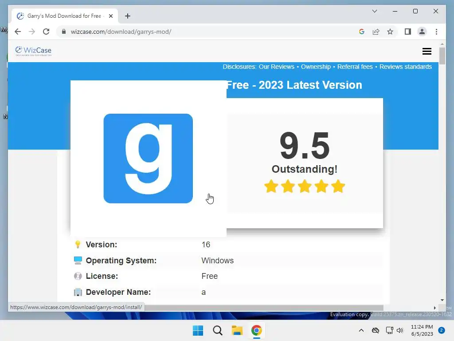Screen dimensions: 454x341
Task: Click the Developer Name building icon
Action: point(78,292)
